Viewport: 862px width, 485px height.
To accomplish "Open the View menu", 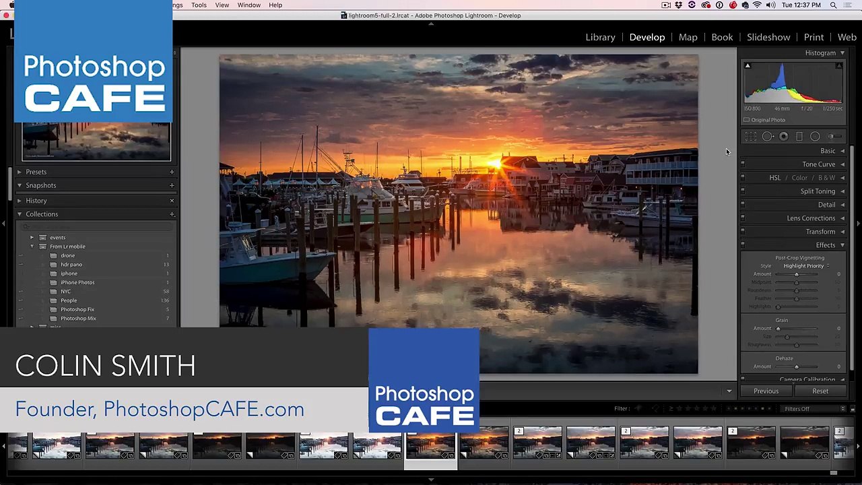I will point(222,5).
